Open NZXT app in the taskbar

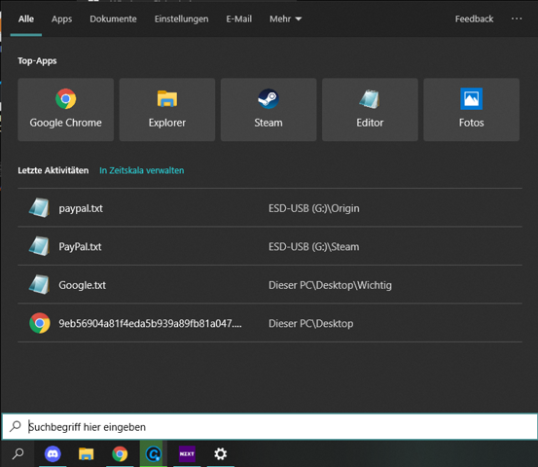[x=187, y=454]
